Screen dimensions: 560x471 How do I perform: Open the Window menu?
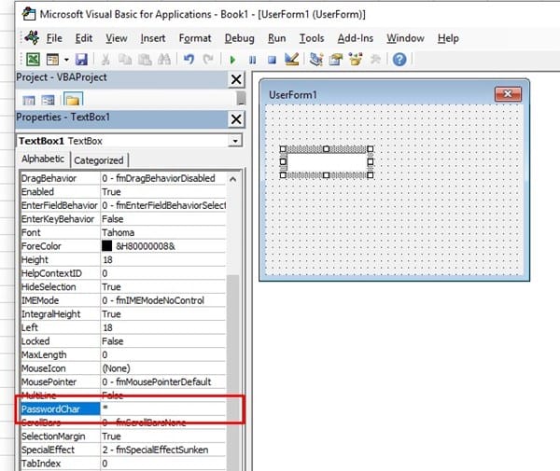point(405,38)
